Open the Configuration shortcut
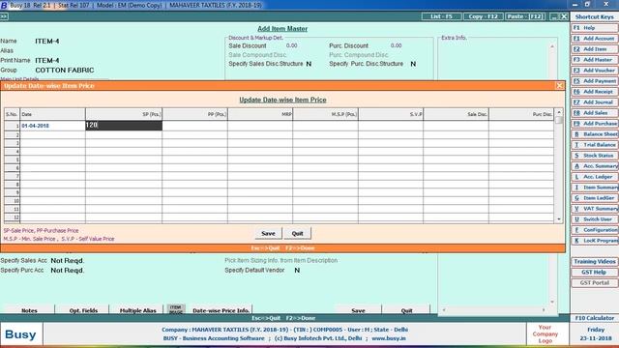619x348 pixels. click(x=595, y=230)
